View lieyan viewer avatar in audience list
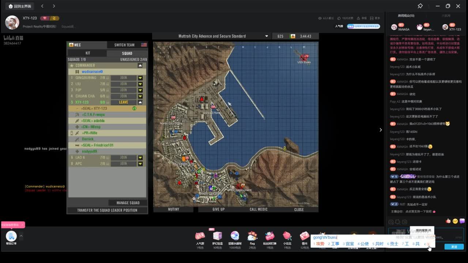Screen dimensions: 468x263 (419, 27)
